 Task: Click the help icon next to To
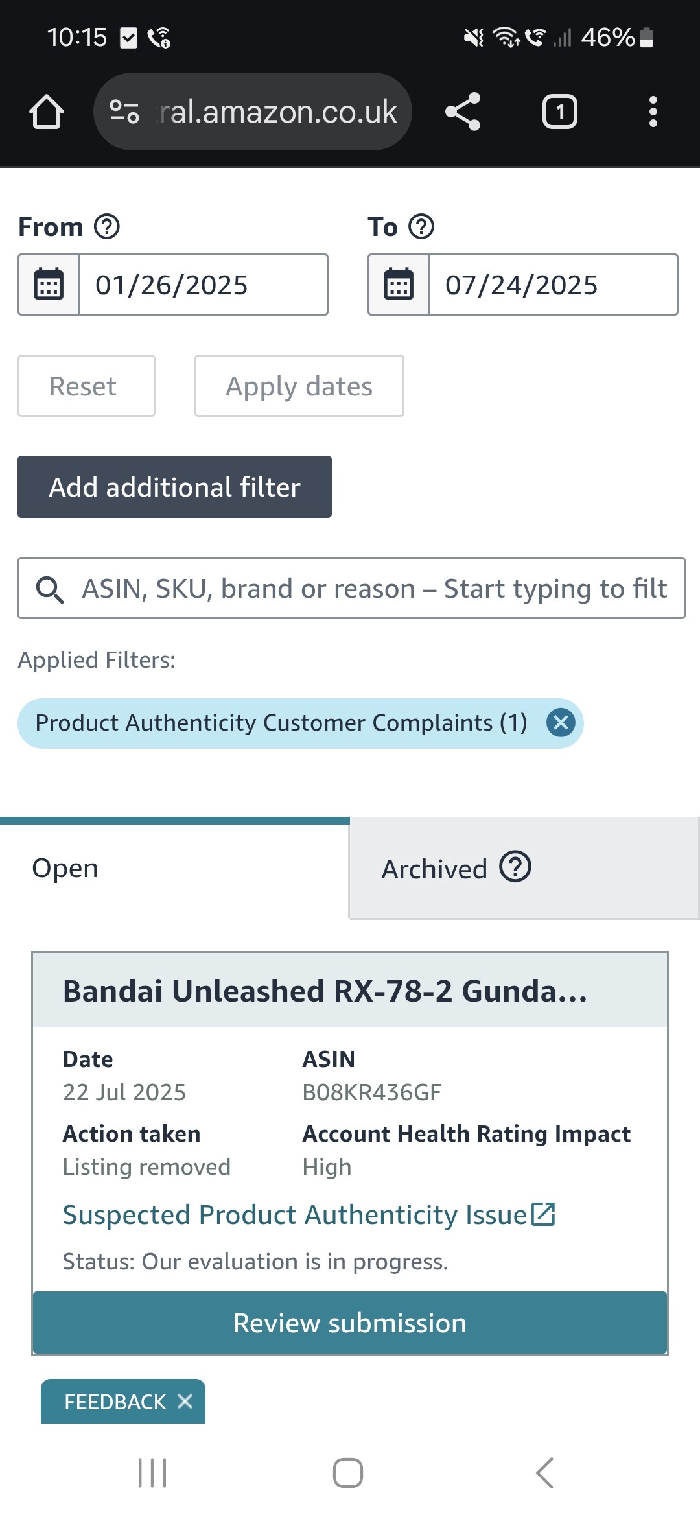click(x=421, y=227)
